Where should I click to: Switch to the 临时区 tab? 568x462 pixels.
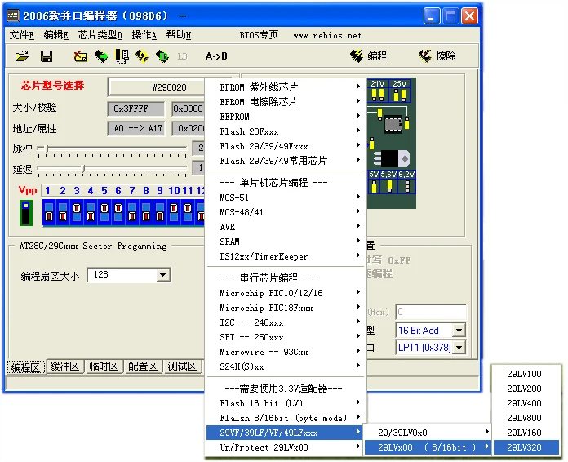click(x=104, y=366)
